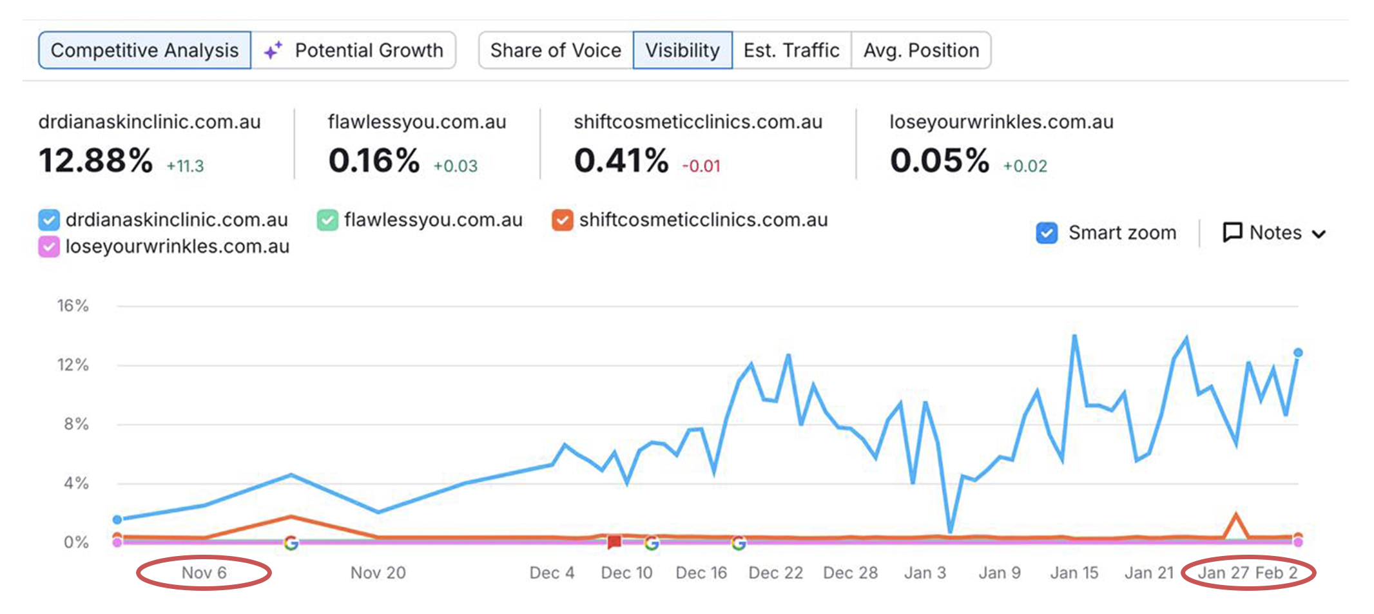Click the Potential Growth button
Viewport: 1374px width, 614px height.
pos(354,50)
